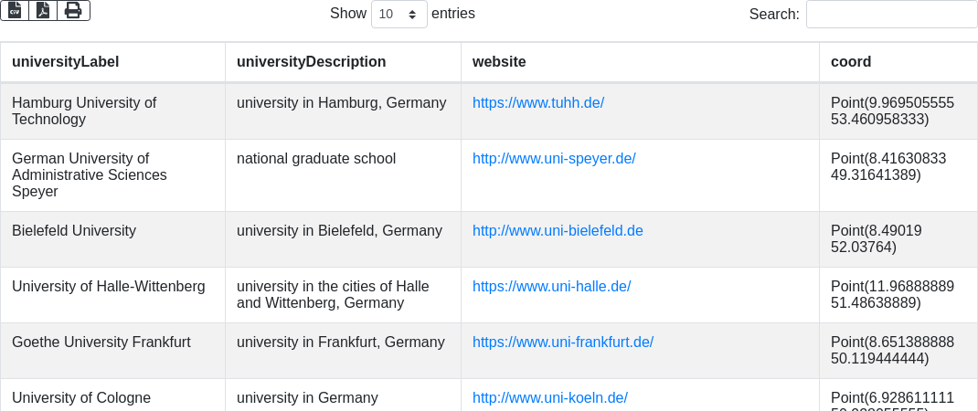
Task: Click the University of Halle-Wittenberg cell
Action: [113, 295]
